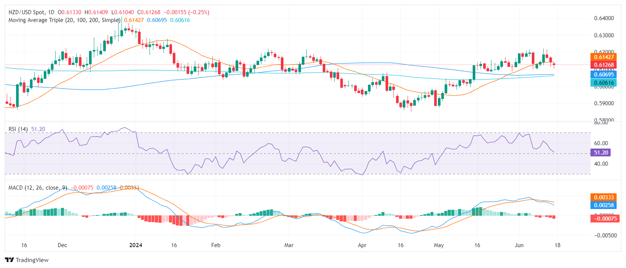Click the 2024 label on the time axis
This screenshot has width=626, height=268.
pyautogui.click(x=135, y=245)
